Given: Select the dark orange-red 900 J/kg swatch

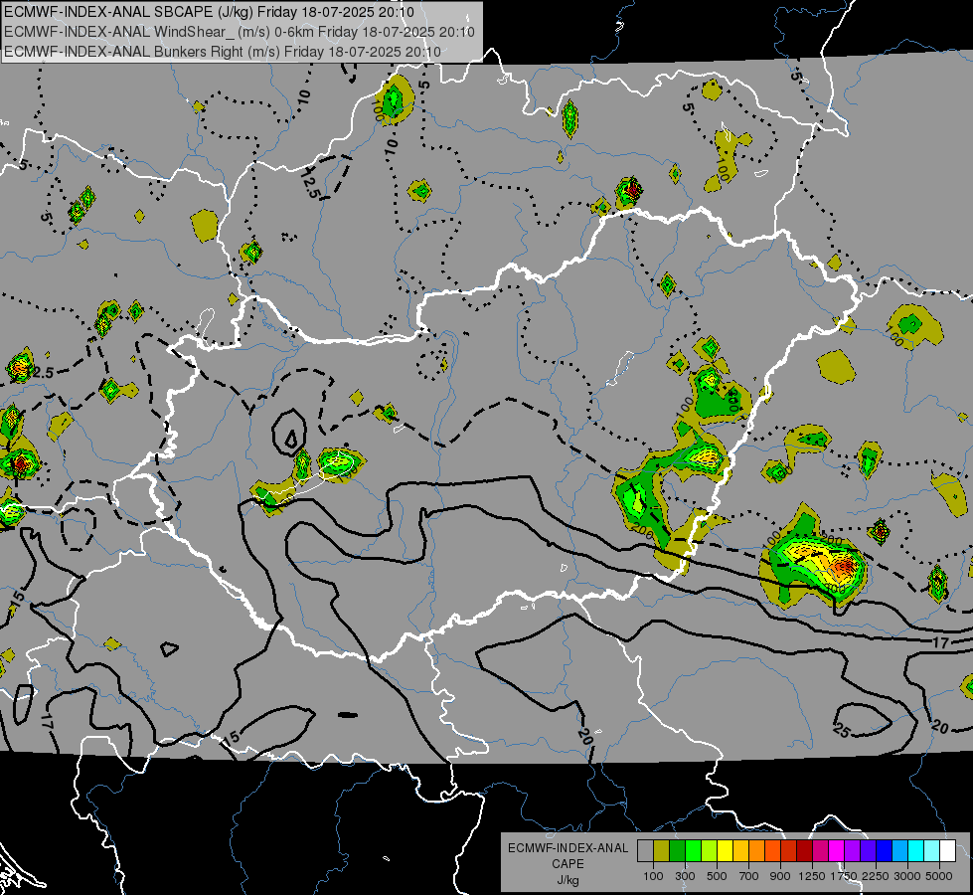Looking at the screenshot, I should (789, 851).
